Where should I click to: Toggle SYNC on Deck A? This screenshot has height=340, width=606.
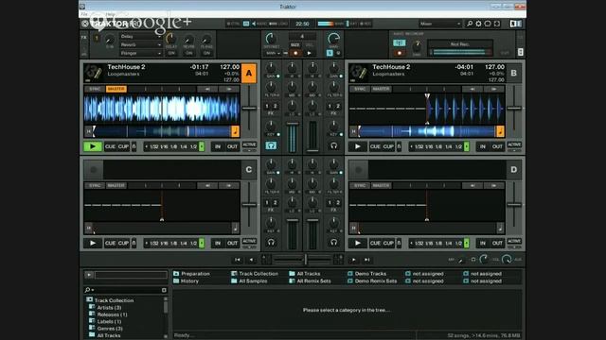click(95, 89)
